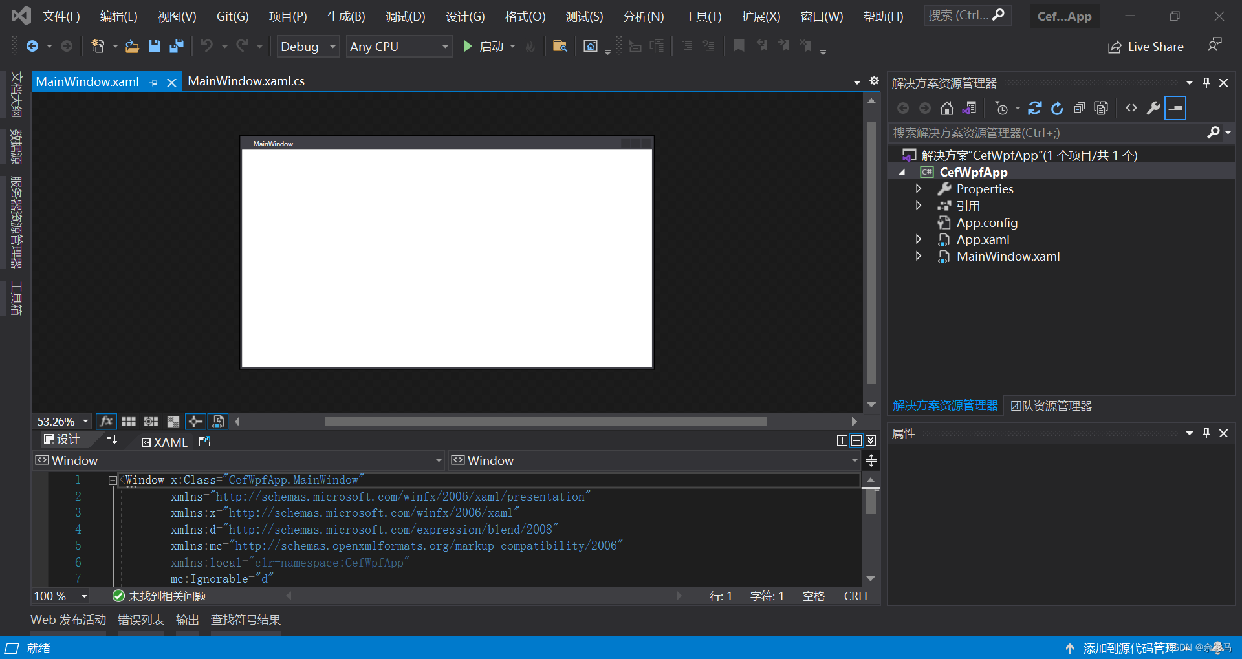Click the effects rendering fx icon
Image resolution: width=1242 pixels, height=659 pixels.
106,421
